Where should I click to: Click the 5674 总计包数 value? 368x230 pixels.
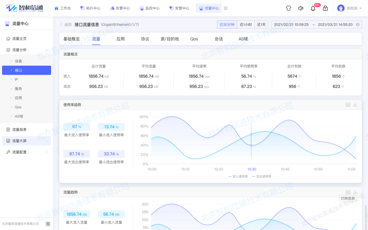click(x=295, y=76)
